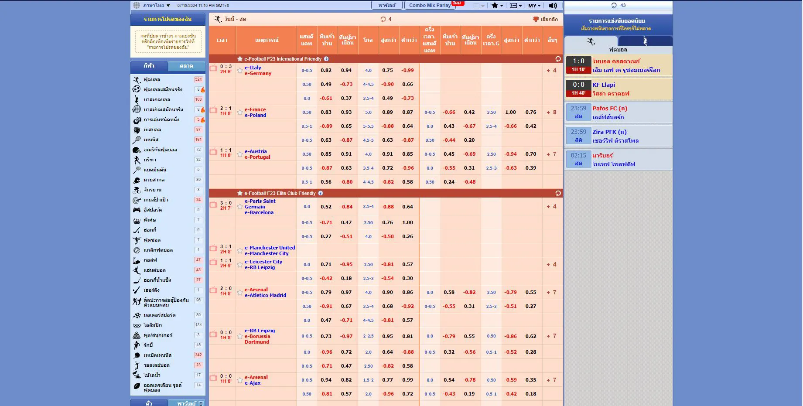Star the e-Italy vs e-Germany match
This screenshot has height=406, width=803.
click(240, 70)
